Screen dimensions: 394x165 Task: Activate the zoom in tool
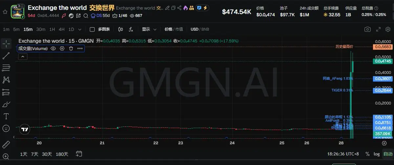point(6,156)
